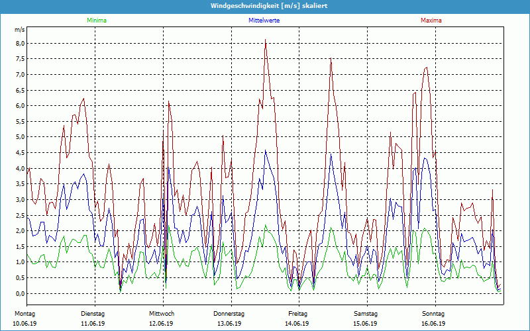
Task: Click the date 13.06.19
Action: click(229, 324)
